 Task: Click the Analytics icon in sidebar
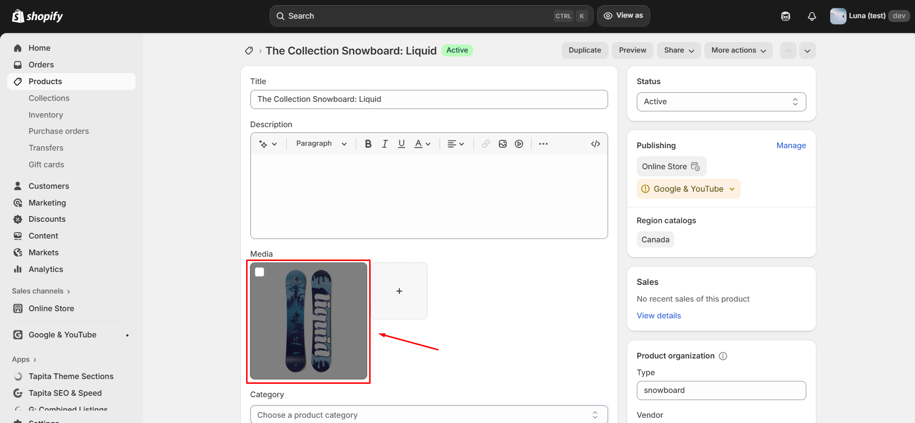tap(18, 269)
